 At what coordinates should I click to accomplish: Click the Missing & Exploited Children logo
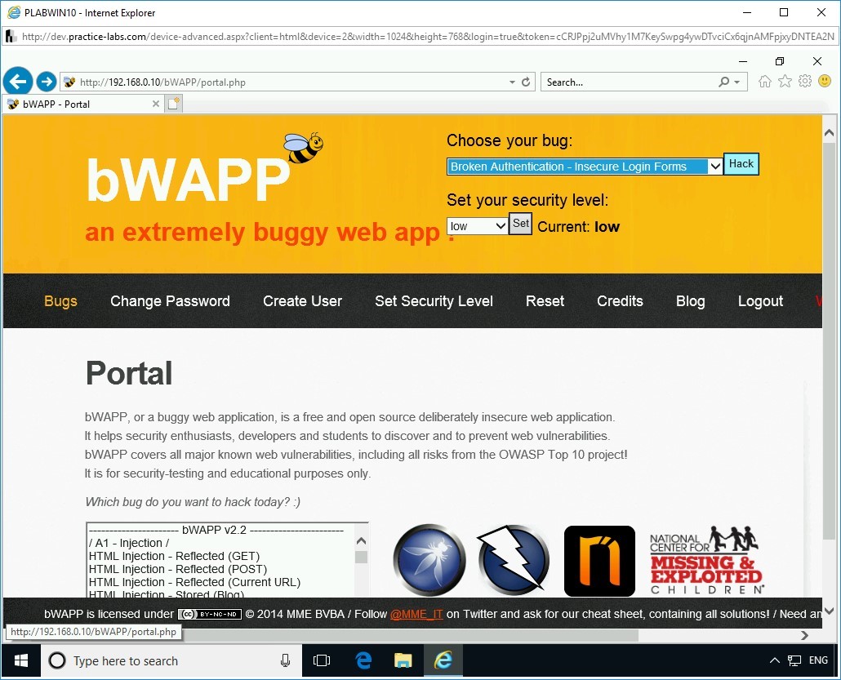(704, 560)
